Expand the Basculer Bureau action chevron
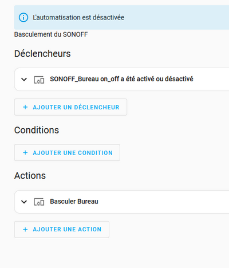The width and height of the screenshot is (229, 268). [x=24, y=202]
